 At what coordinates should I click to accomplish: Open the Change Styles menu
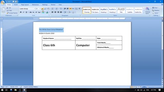[x=148, y=10]
